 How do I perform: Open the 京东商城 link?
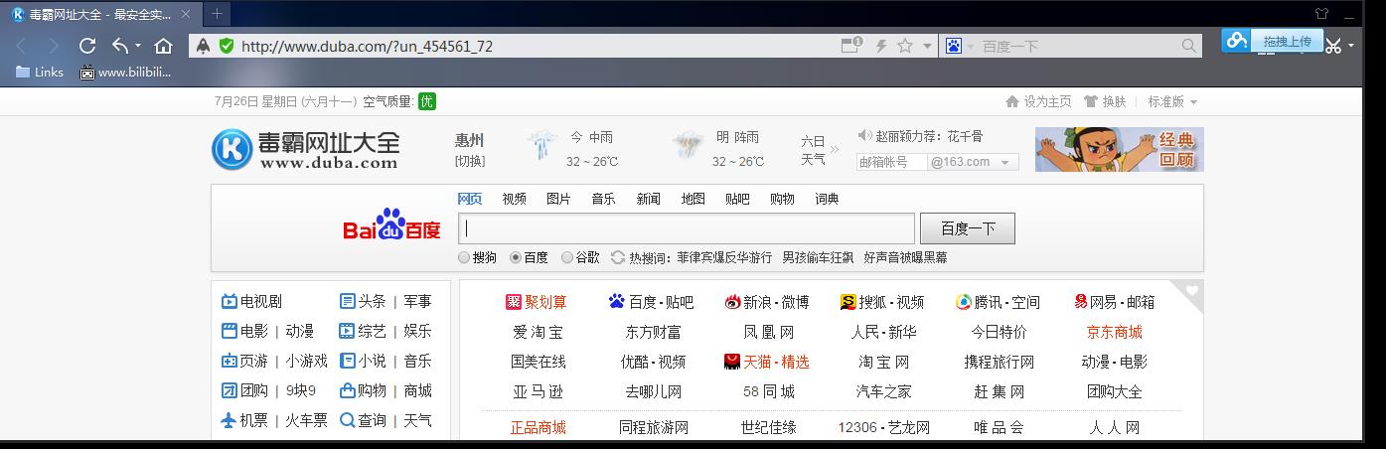coord(1115,332)
